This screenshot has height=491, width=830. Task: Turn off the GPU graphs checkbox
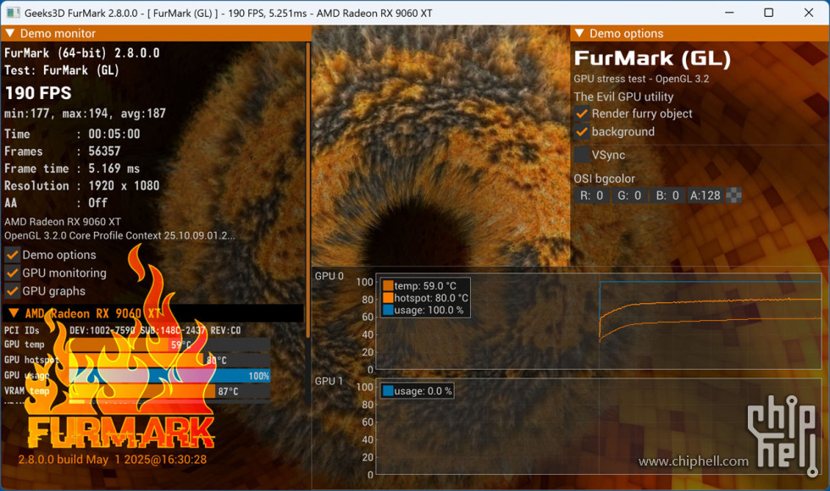click(x=12, y=291)
